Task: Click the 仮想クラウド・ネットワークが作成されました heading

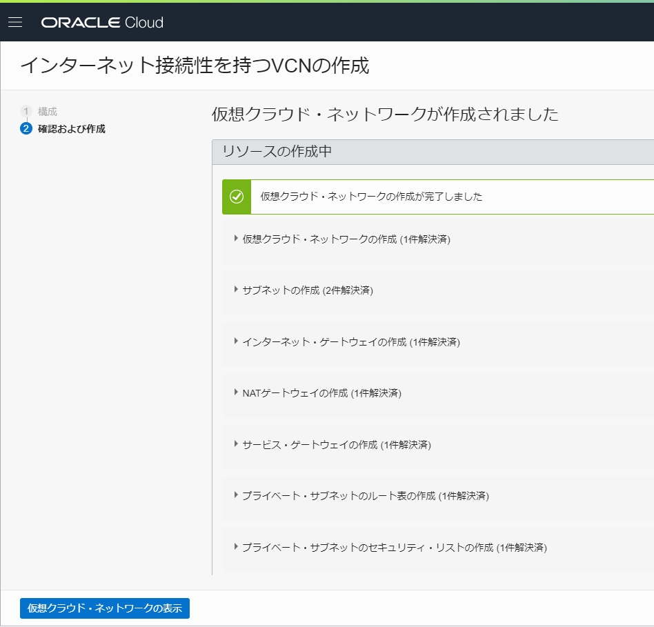Action: click(x=384, y=115)
